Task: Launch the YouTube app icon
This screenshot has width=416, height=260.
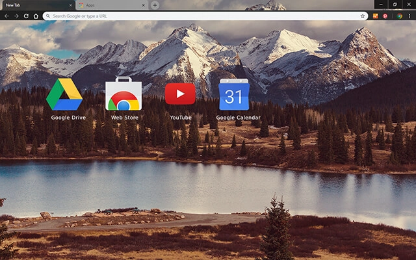Action: pyautogui.click(x=180, y=94)
